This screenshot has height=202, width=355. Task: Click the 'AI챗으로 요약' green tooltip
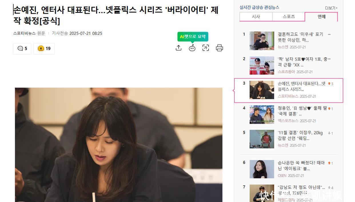click(x=193, y=37)
